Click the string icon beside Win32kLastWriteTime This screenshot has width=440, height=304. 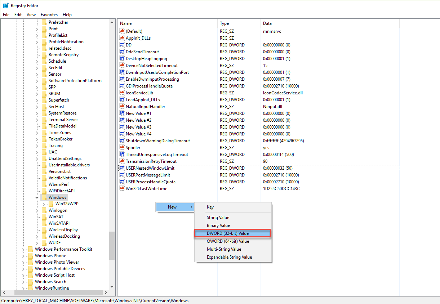click(x=122, y=189)
